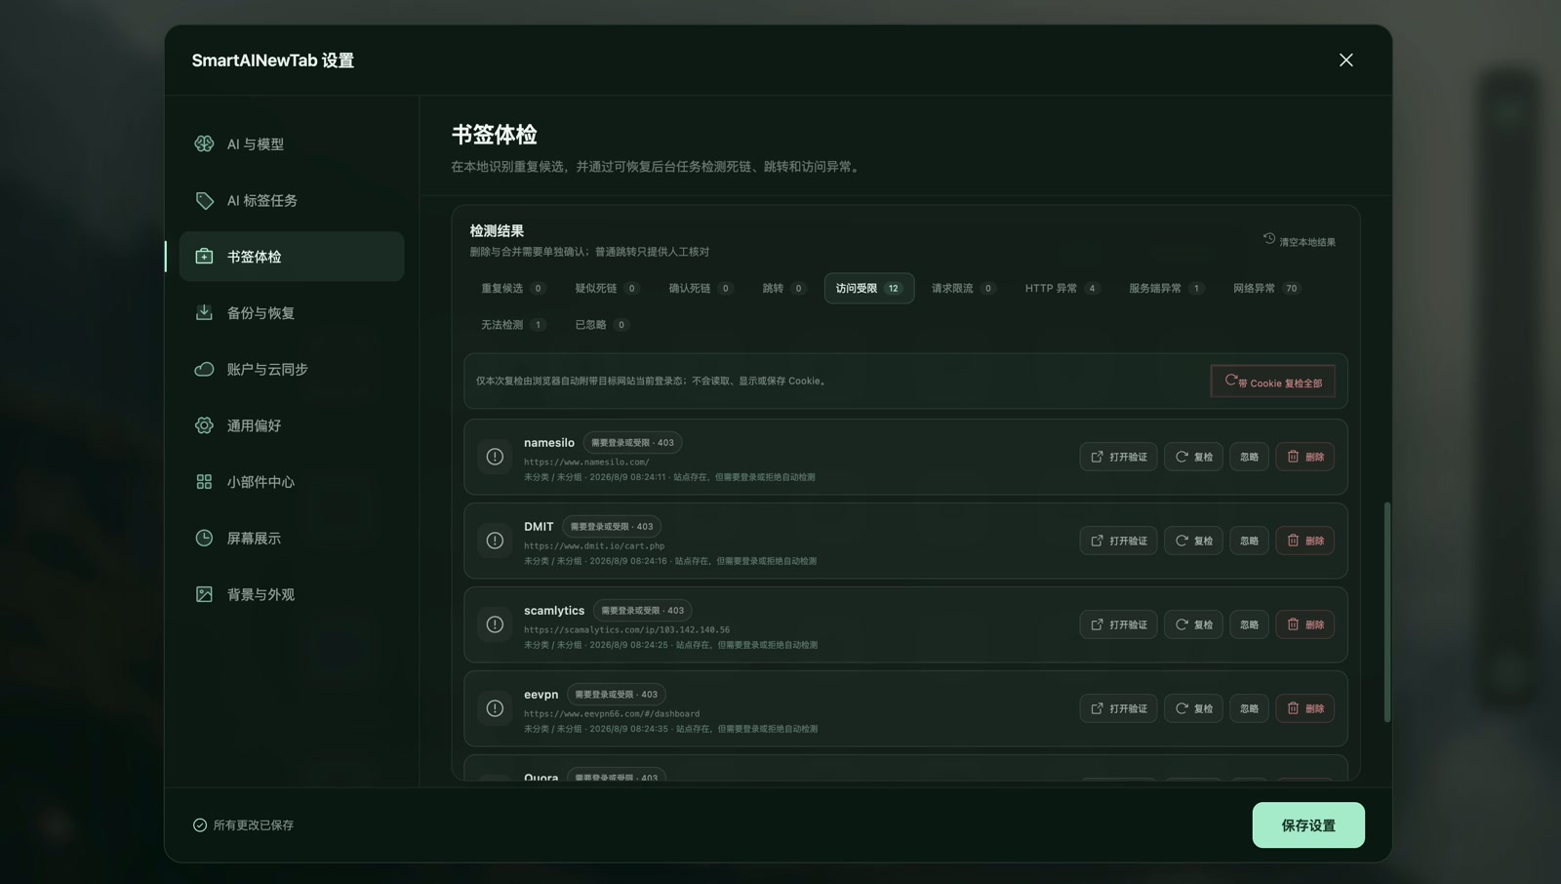Click the eevpn 需要登录或受限 · 403 badge
The image size is (1561, 884).
pos(617,695)
